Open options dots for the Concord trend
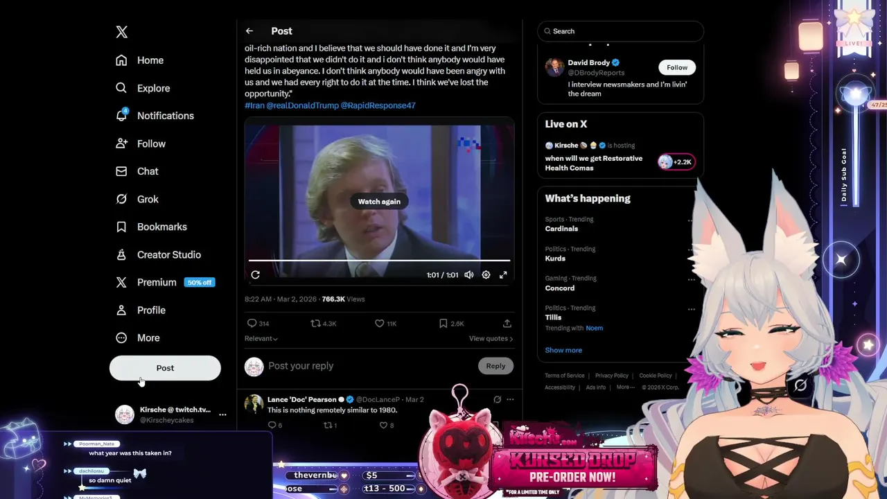This screenshot has height=499, width=887. pyautogui.click(x=691, y=280)
